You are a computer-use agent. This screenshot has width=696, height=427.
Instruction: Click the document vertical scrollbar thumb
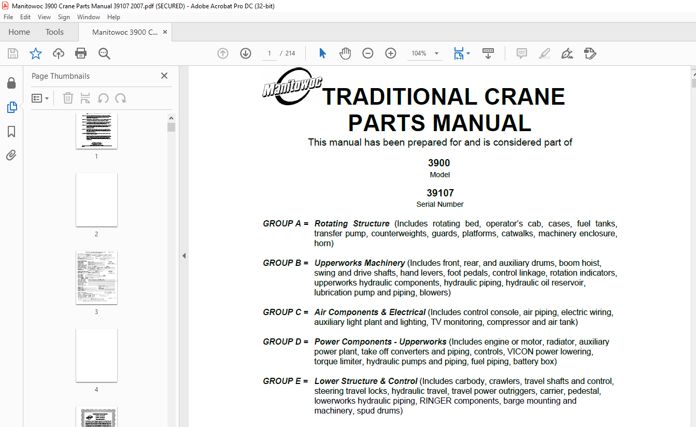pyautogui.click(x=693, y=83)
